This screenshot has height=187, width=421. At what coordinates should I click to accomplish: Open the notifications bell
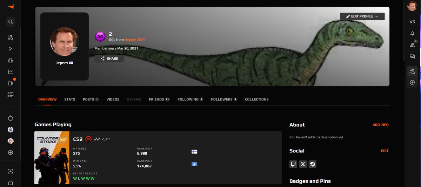[x=412, y=33]
